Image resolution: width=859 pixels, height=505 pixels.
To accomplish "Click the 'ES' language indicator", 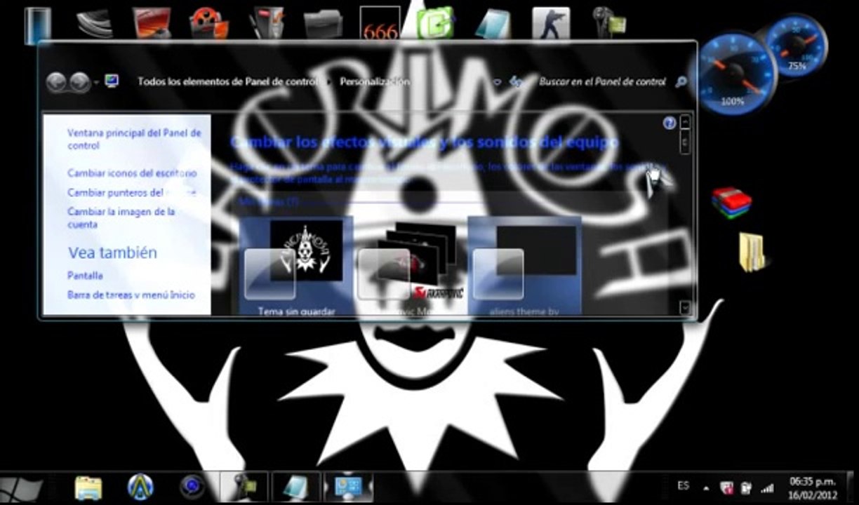I will pos(683,485).
